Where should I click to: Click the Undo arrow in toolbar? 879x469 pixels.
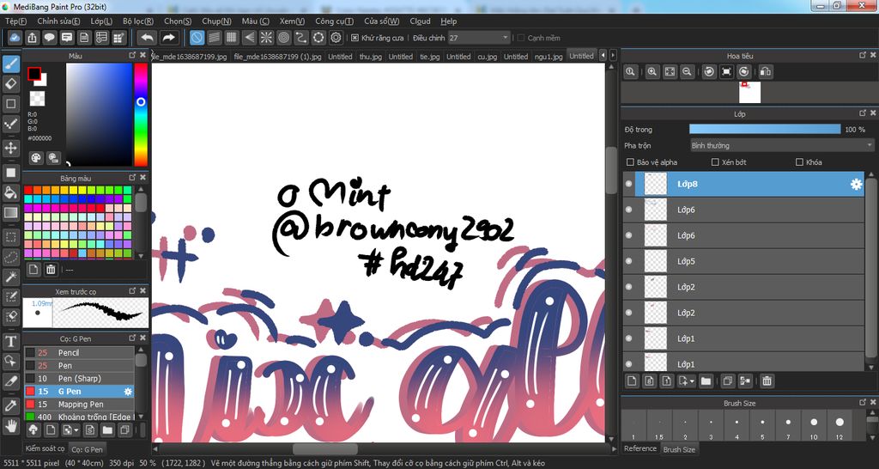click(147, 38)
